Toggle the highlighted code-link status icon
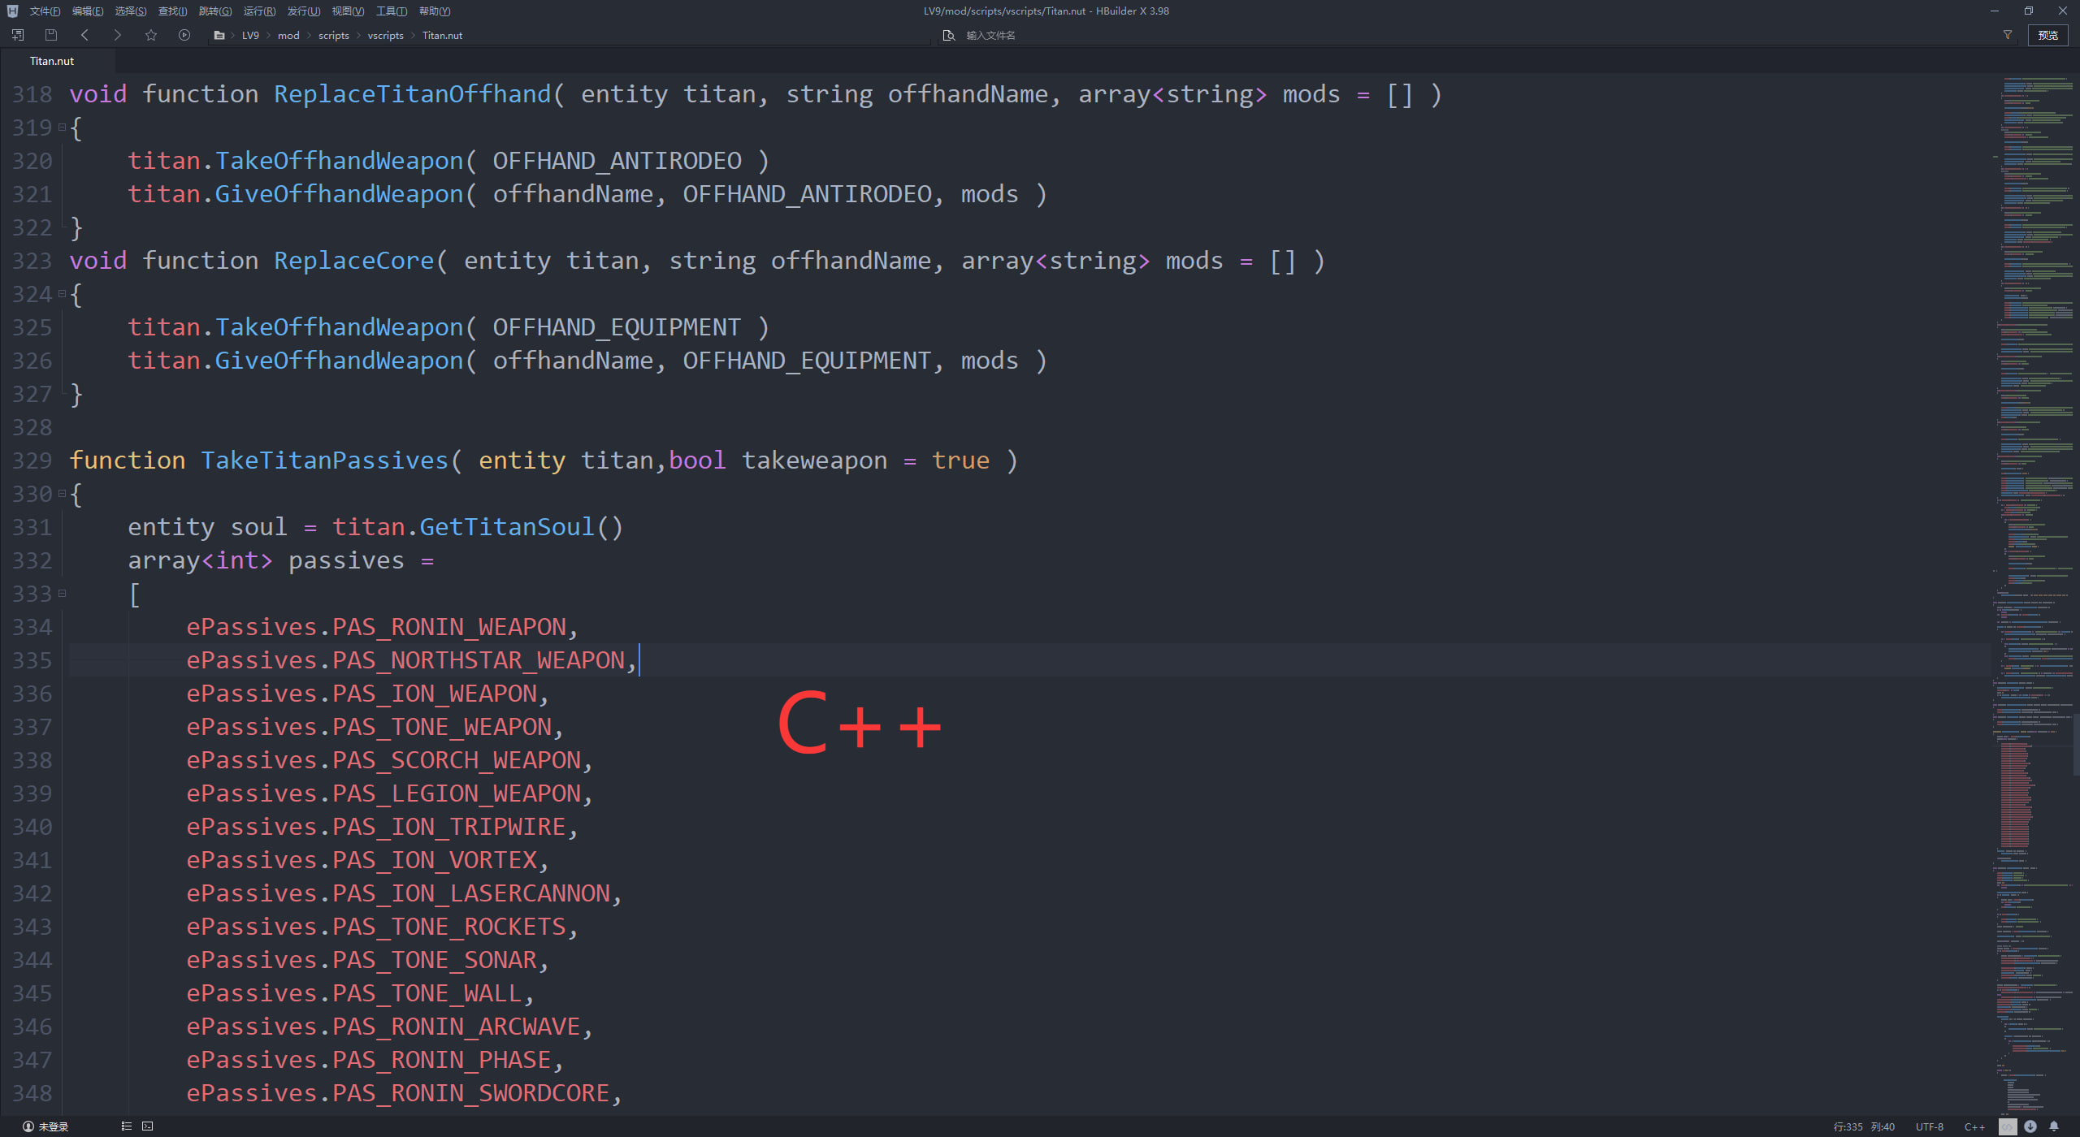This screenshot has width=2080, height=1137. pyautogui.click(x=2008, y=1126)
